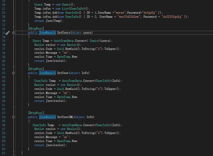Viewport: 213px width, 156px height.
Task: Click line number 45 in gutter
Action: coord(3,81)
